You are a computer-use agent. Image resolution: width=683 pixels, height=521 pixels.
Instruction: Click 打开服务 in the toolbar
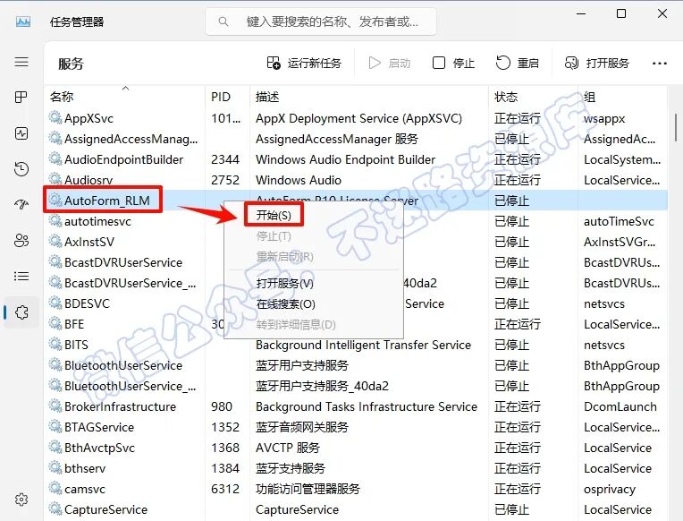(597, 64)
